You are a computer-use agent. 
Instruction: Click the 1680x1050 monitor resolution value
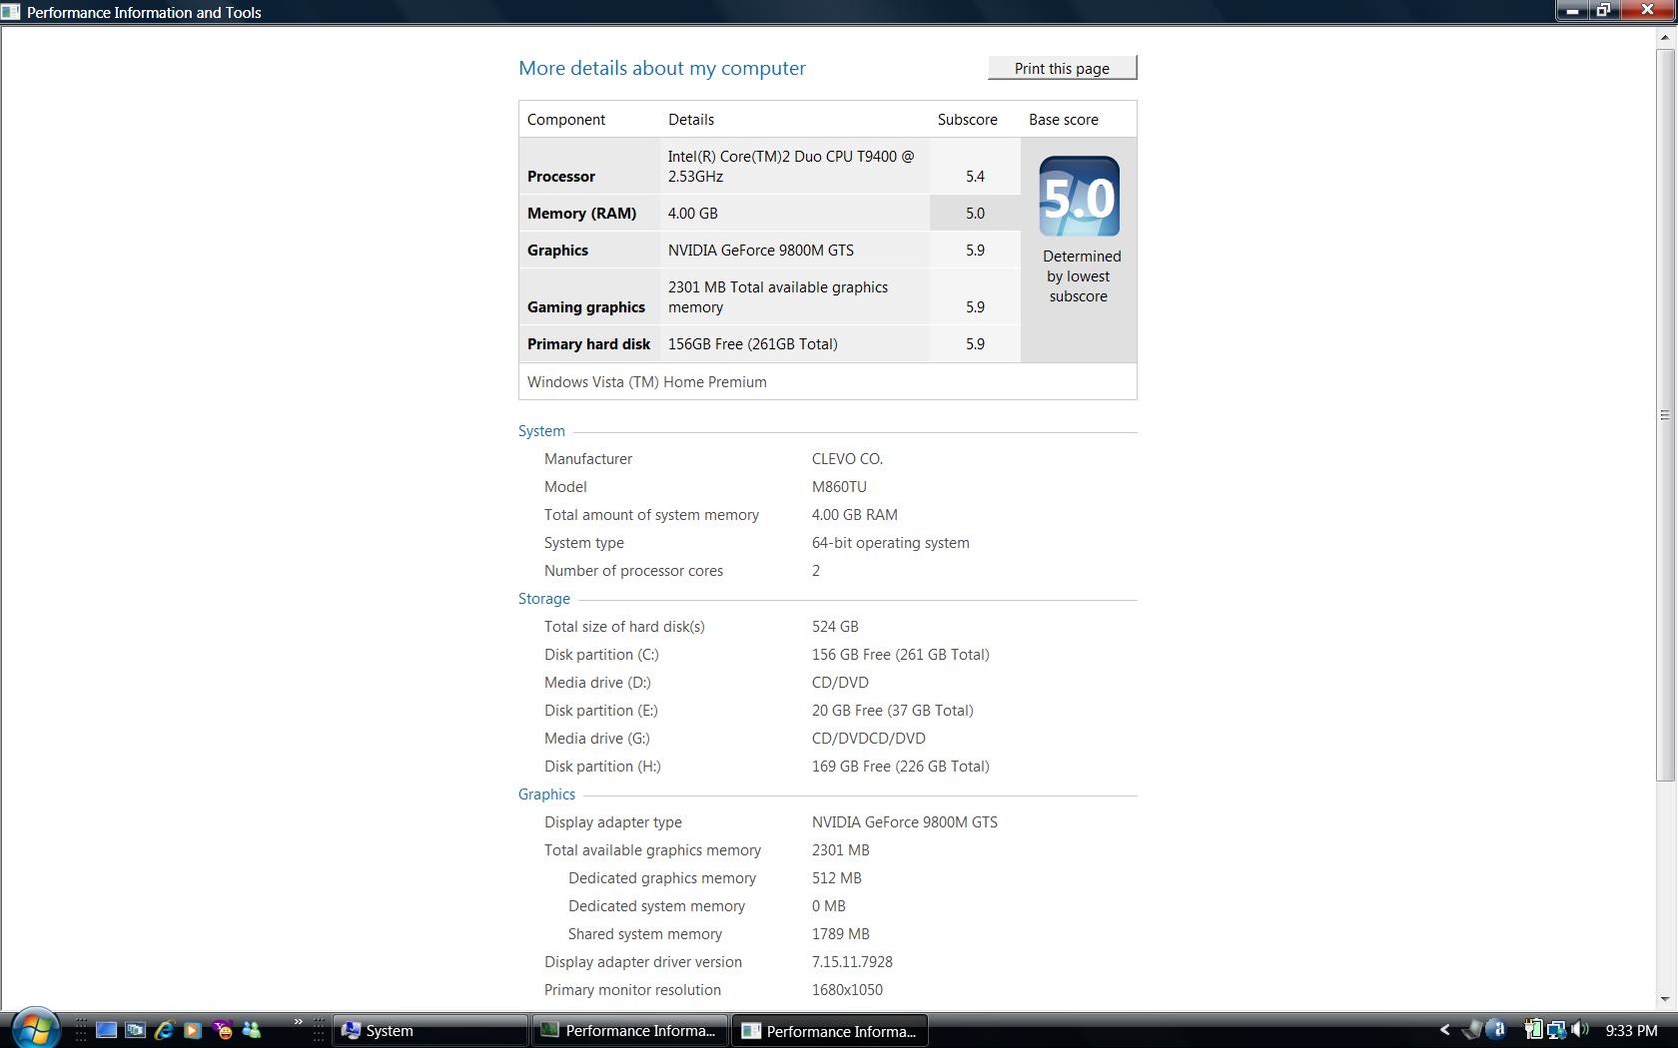click(x=847, y=990)
